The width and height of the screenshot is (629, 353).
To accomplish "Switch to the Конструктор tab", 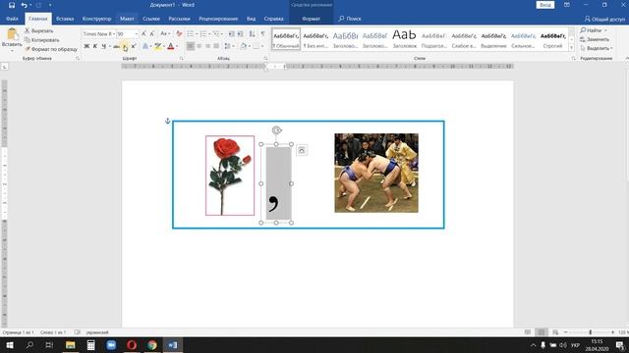I will click(96, 19).
